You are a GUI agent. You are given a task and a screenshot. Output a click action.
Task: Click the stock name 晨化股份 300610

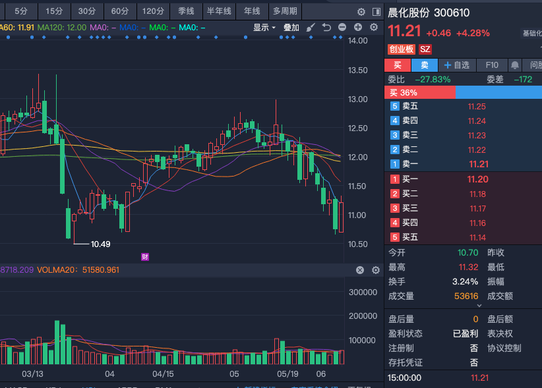[x=429, y=13]
